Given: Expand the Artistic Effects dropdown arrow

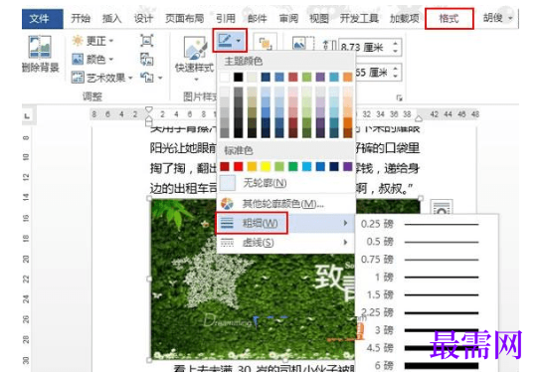Looking at the screenshot, I should [x=130, y=78].
